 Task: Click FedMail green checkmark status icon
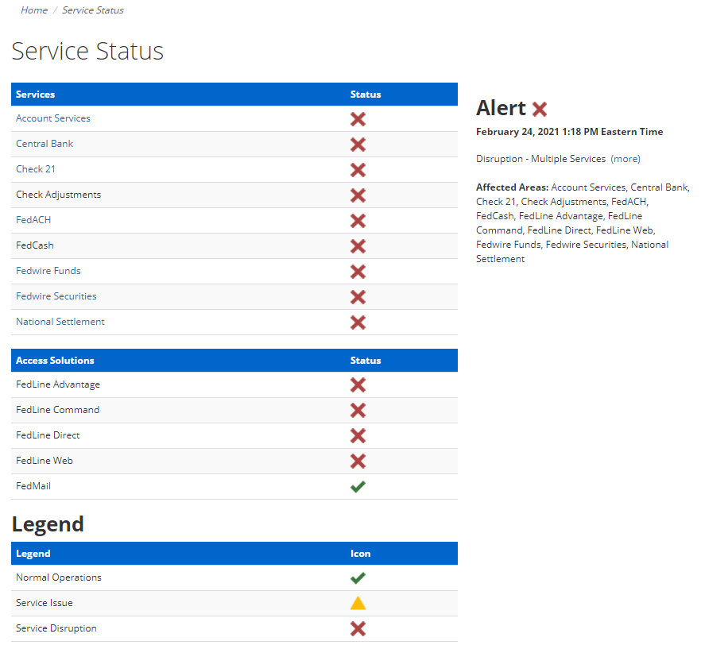(358, 487)
